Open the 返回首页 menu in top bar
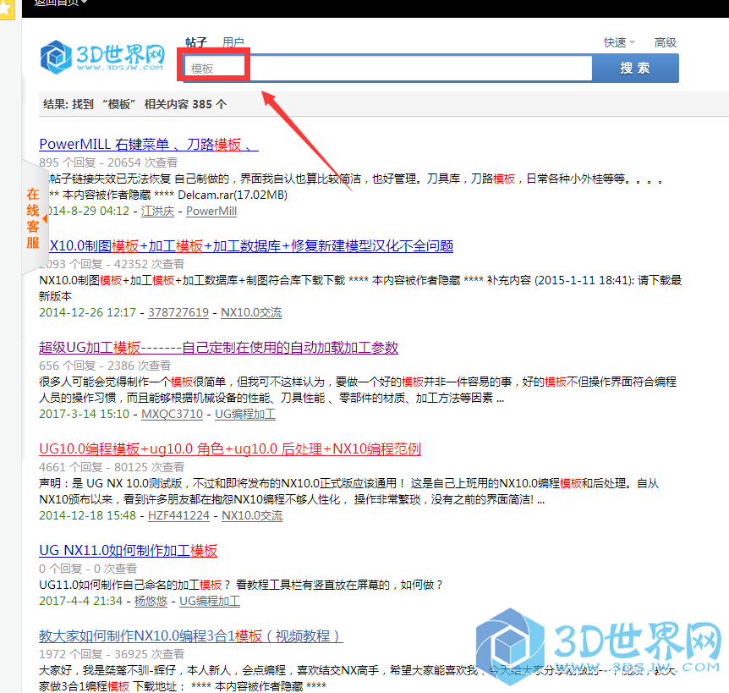 [x=60, y=3]
